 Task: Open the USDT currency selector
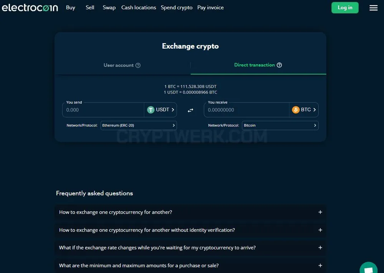coord(161,110)
